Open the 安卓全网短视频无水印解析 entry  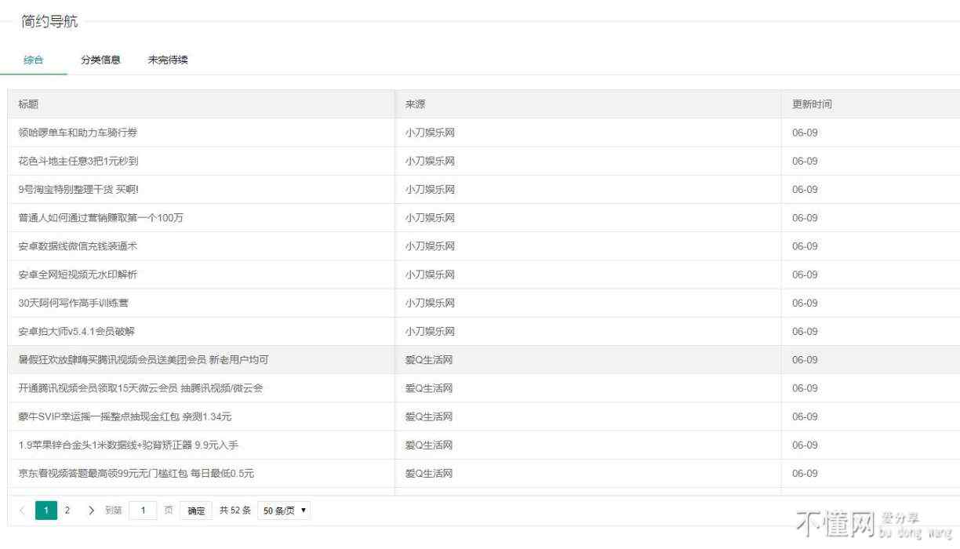click(x=78, y=274)
